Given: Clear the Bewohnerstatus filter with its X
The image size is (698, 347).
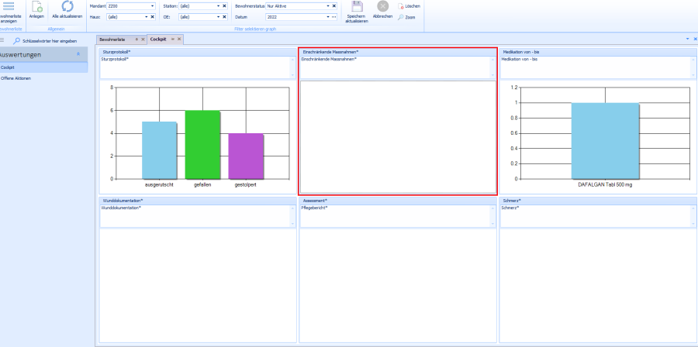Looking at the screenshot, I should (333, 6).
